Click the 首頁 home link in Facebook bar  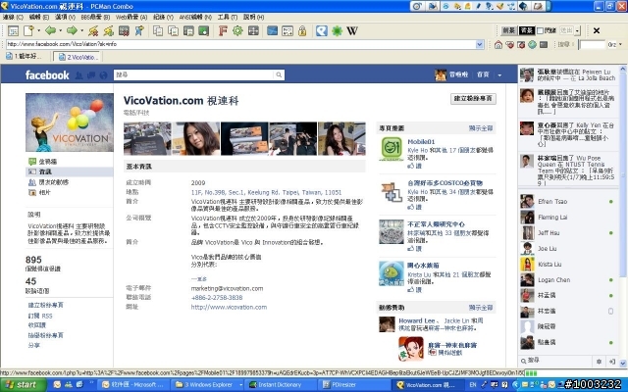[x=483, y=74]
